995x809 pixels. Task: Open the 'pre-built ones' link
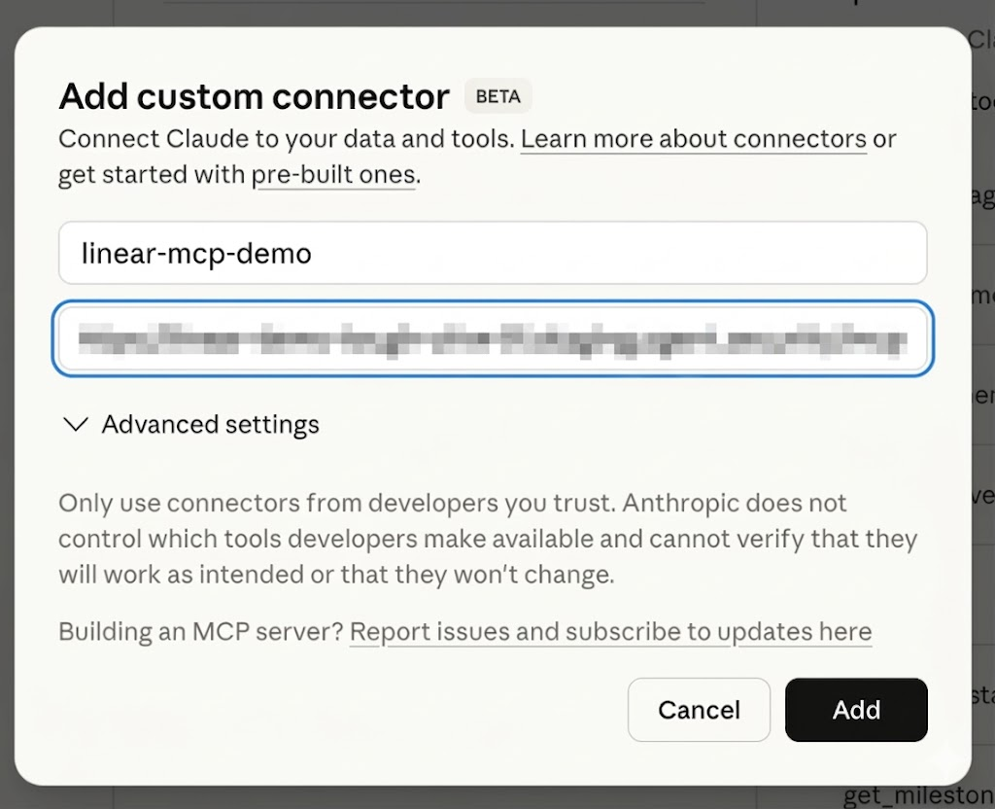pos(333,176)
